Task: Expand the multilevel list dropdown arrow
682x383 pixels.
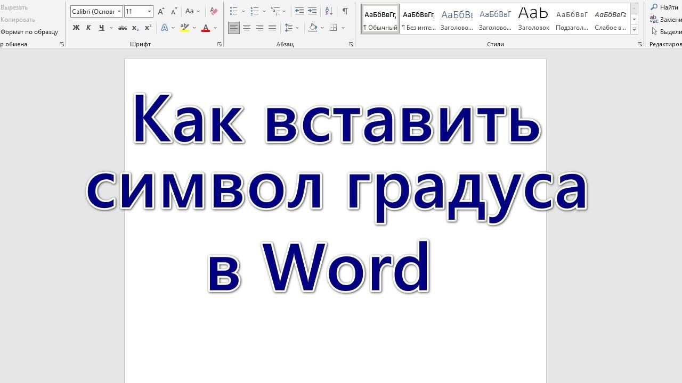Action: (x=284, y=11)
